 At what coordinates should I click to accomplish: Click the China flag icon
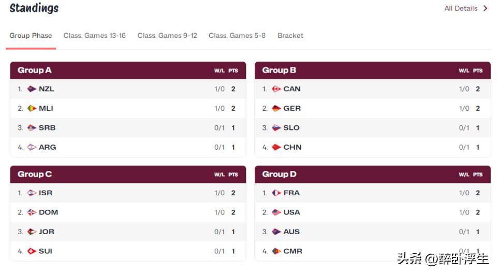(276, 147)
